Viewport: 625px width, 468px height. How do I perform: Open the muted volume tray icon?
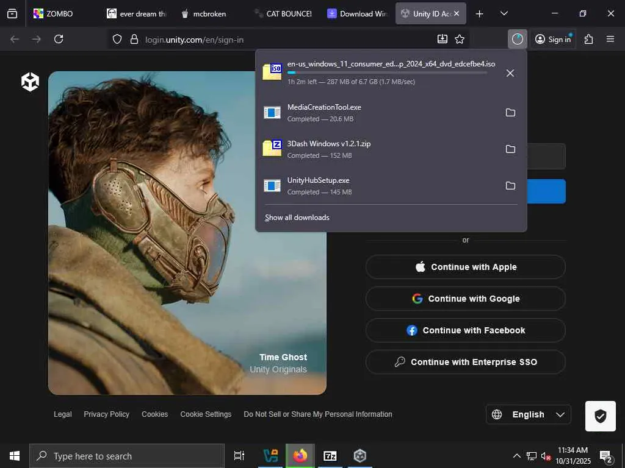[546, 456]
